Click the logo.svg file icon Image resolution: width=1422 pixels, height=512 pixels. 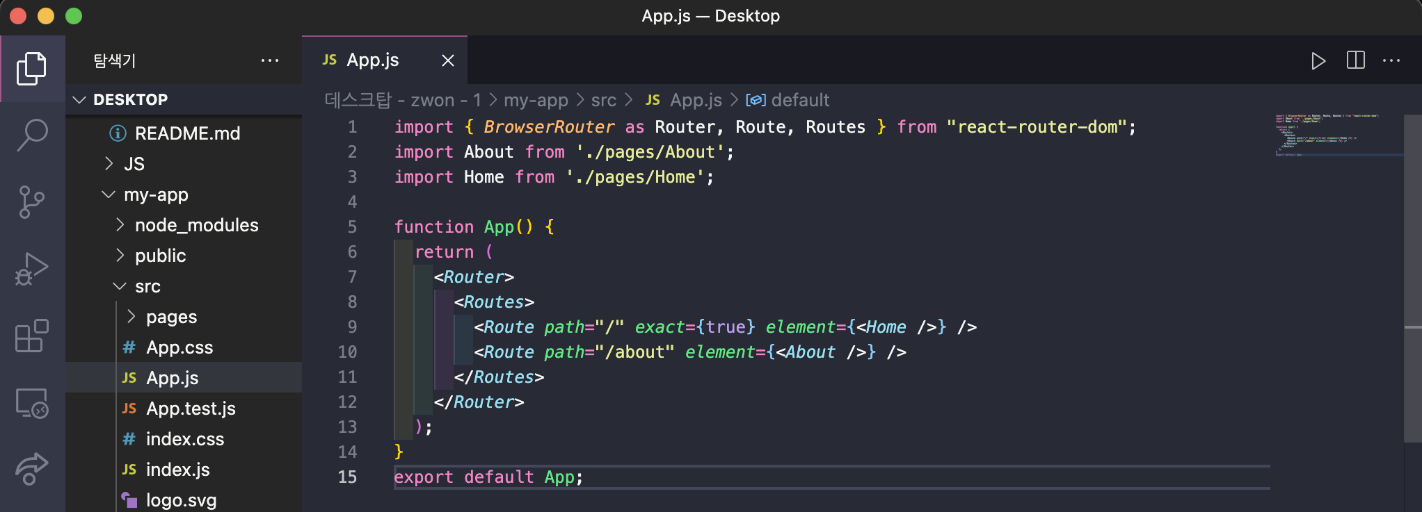[129, 499]
